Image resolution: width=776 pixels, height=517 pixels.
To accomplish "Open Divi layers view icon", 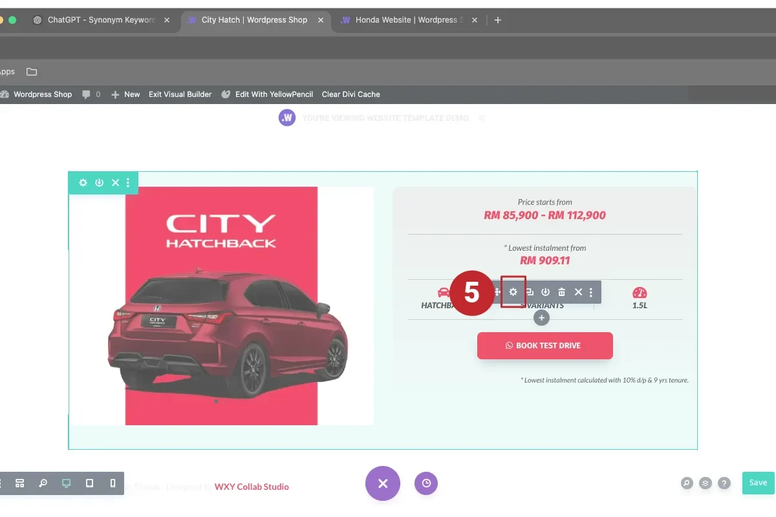I will [706, 483].
